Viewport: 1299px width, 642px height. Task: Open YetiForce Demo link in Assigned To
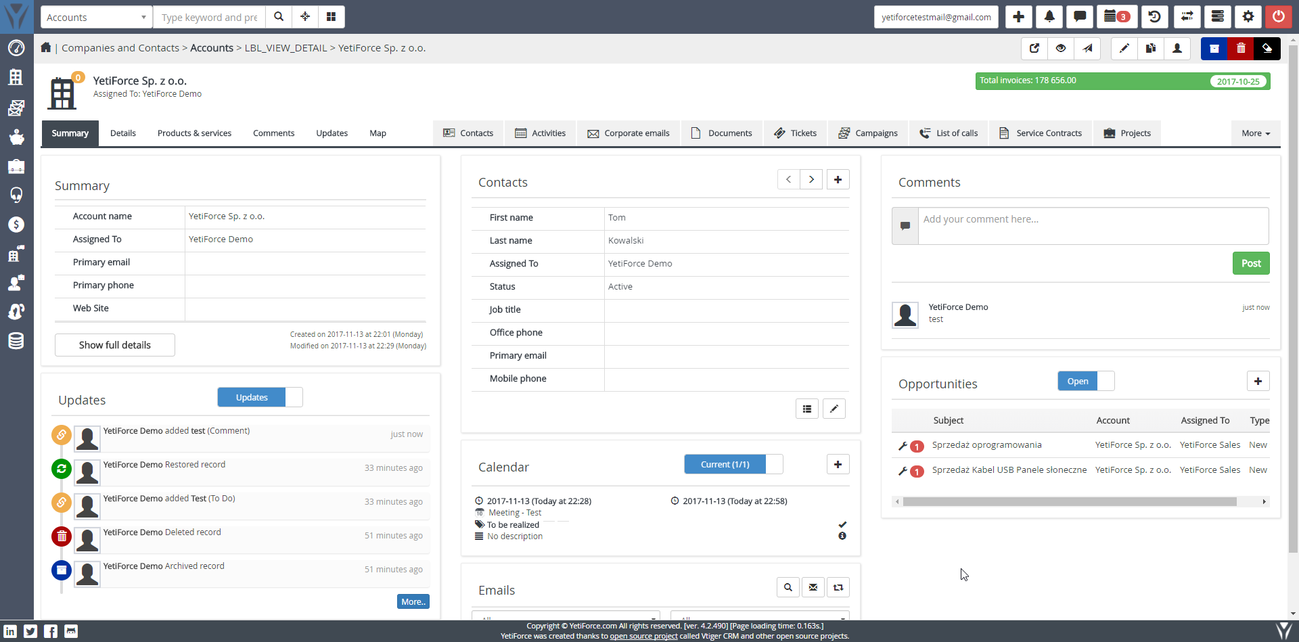[221, 239]
